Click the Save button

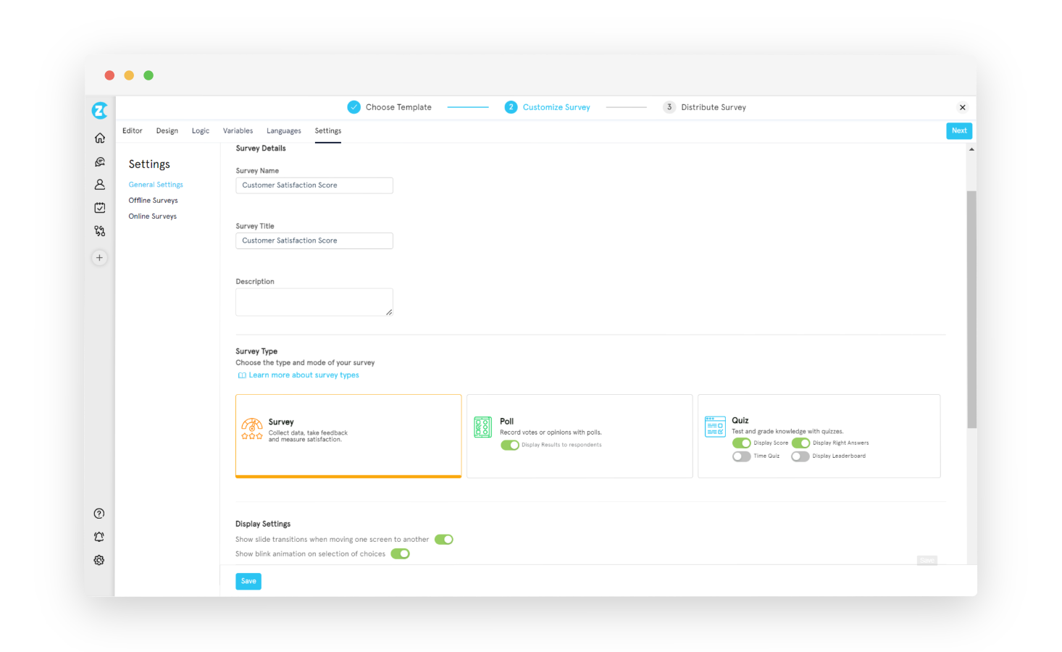(248, 580)
